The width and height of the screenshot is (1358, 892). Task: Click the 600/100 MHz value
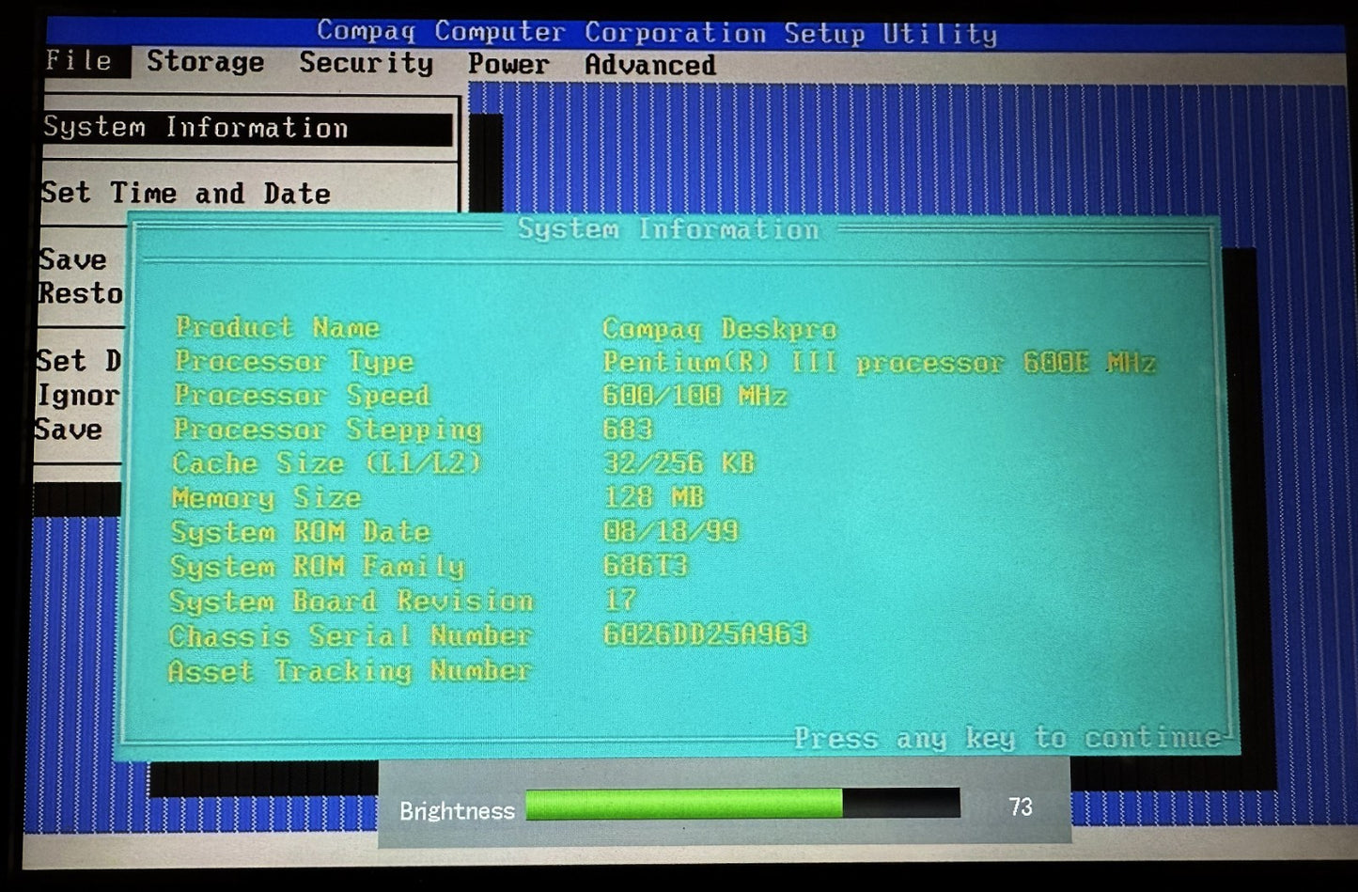pos(695,396)
